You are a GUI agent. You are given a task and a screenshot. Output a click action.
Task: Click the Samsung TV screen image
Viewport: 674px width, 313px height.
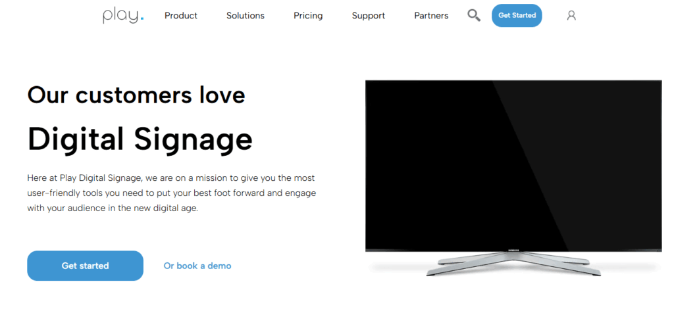click(x=513, y=178)
